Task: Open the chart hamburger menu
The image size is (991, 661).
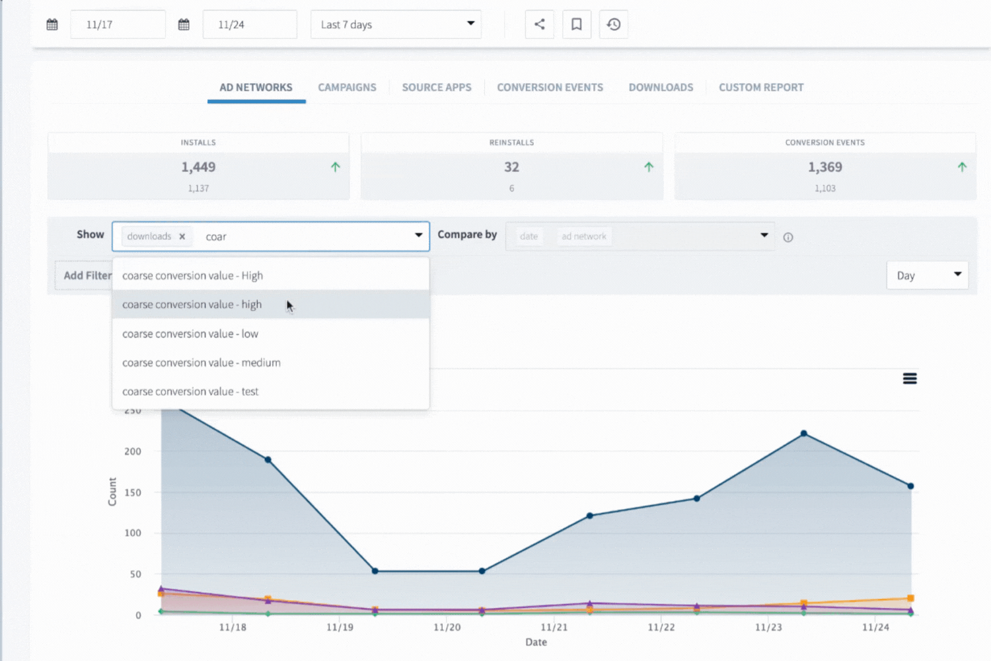Action: point(909,378)
